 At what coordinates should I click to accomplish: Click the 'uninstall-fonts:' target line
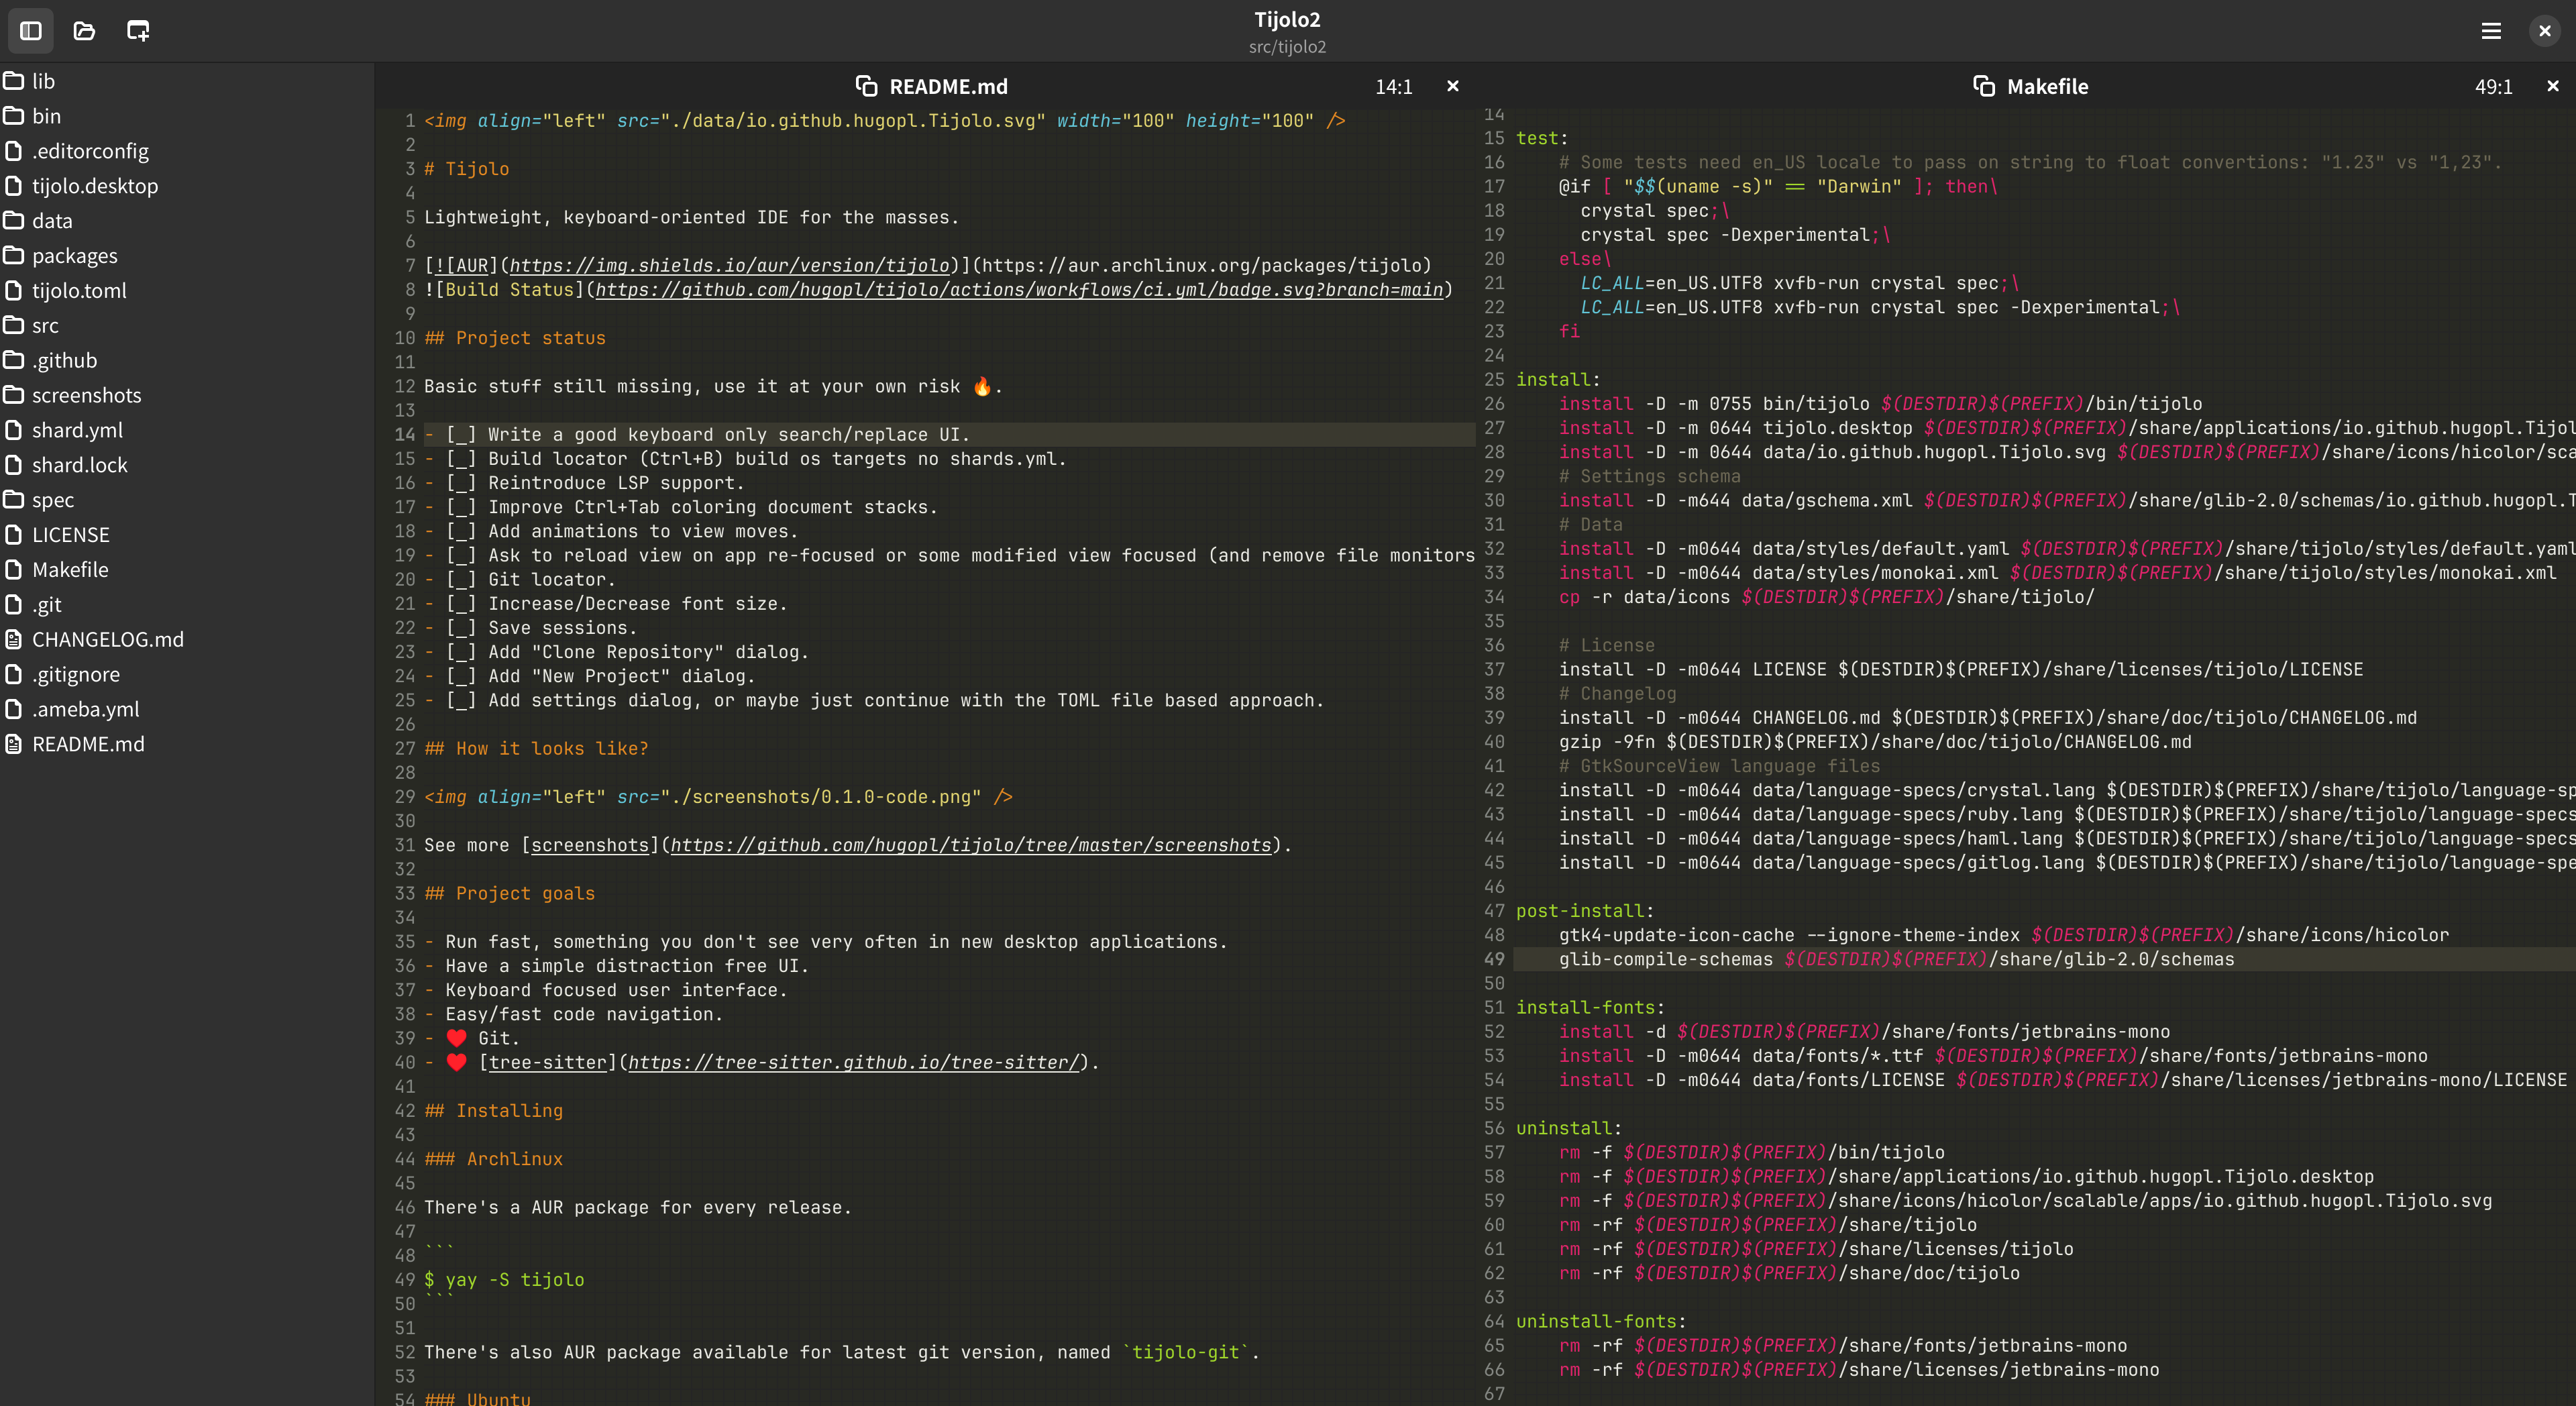1601,1322
